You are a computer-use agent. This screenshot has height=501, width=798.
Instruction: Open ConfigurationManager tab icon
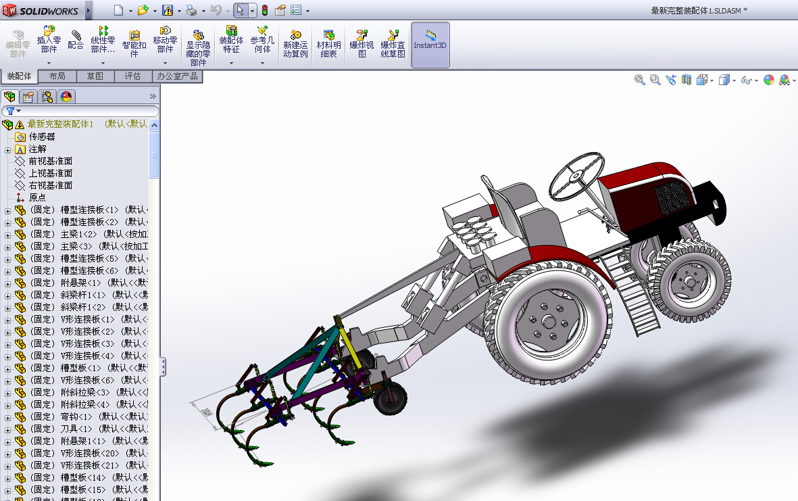pos(47,97)
